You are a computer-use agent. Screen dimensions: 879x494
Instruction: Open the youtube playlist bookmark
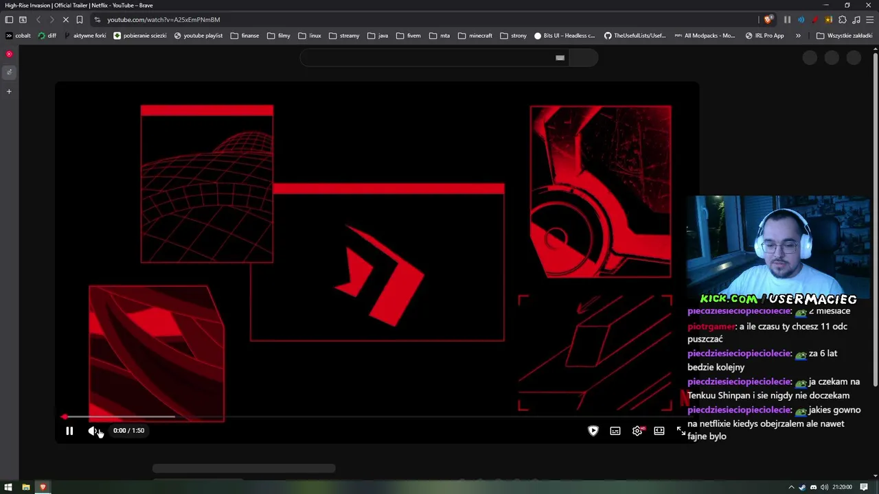tap(198, 36)
